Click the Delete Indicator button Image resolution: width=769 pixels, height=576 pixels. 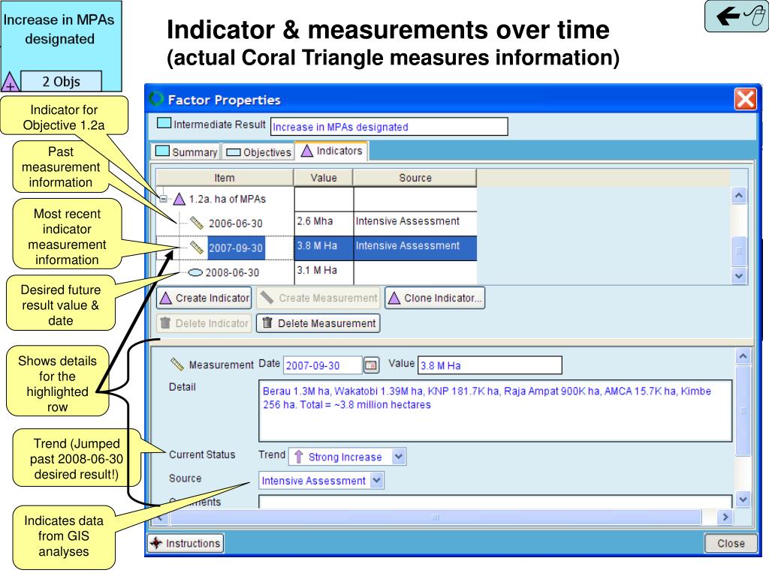coord(204,323)
